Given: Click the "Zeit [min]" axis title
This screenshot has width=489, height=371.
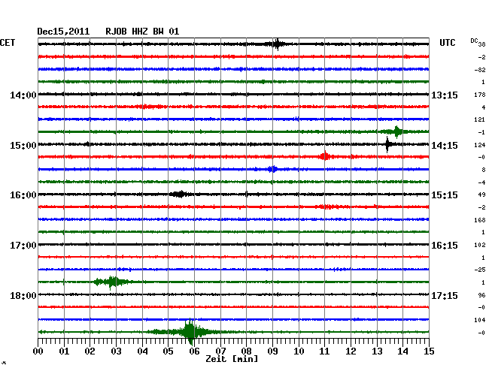Looking at the screenshot, I should point(232,359).
